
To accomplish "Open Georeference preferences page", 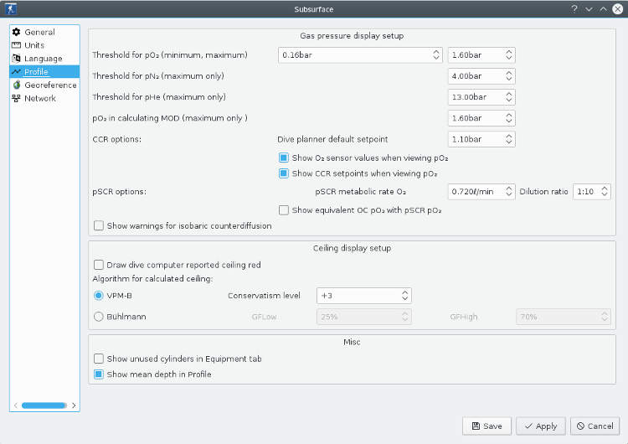I will [x=44, y=85].
